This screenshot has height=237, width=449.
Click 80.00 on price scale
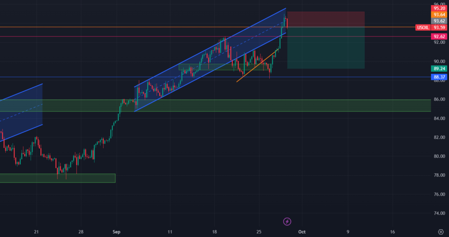pyautogui.click(x=439, y=156)
